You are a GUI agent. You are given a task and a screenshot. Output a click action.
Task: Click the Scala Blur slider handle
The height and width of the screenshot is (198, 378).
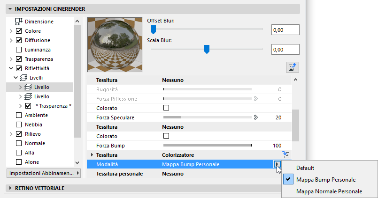point(206,48)
